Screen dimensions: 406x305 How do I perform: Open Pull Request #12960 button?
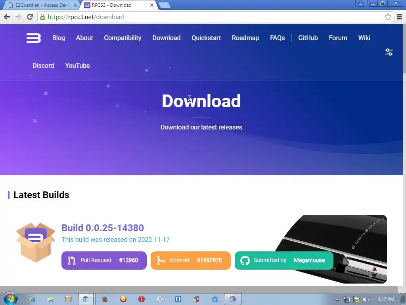click(104, 261)
